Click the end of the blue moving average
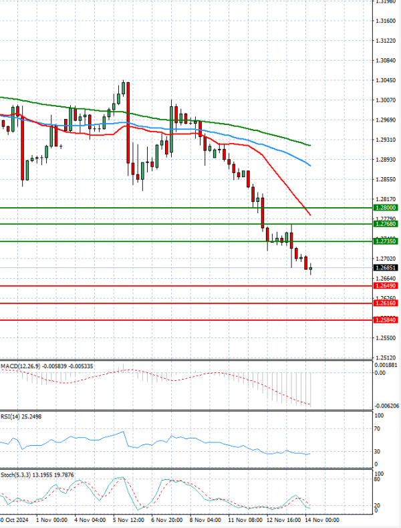This screenshot has height=528, width=401. coord(309,165)
